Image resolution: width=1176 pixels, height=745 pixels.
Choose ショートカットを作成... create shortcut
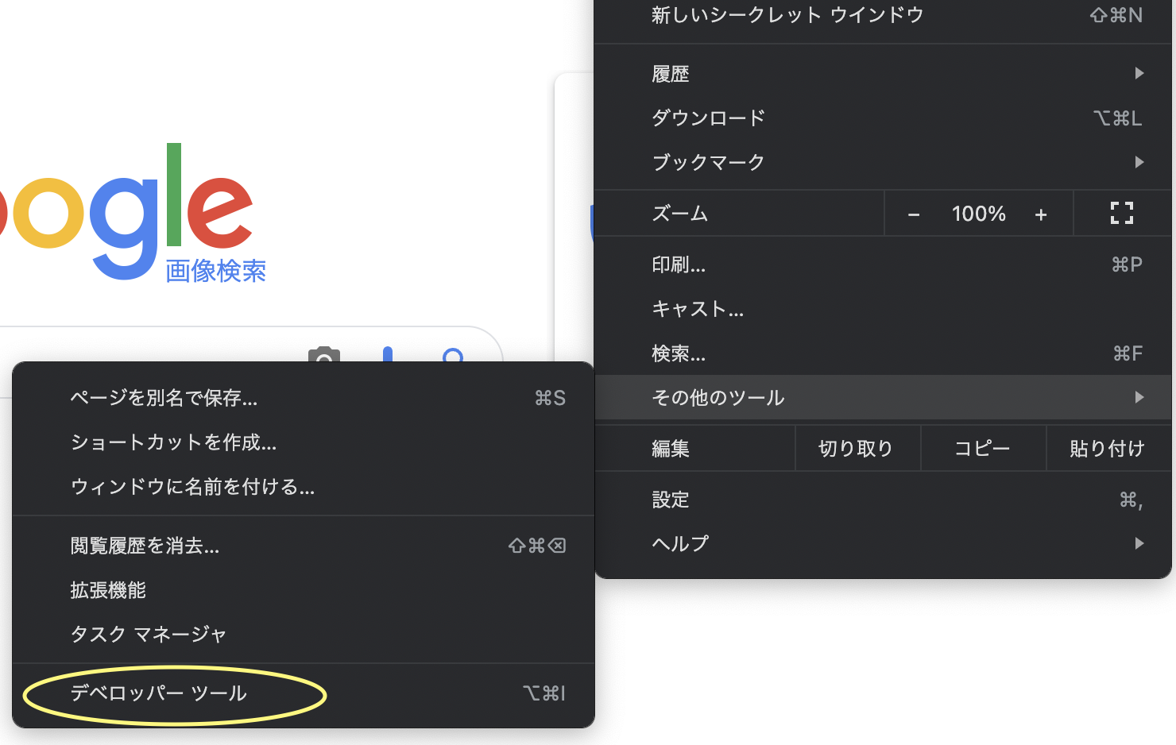303,442
